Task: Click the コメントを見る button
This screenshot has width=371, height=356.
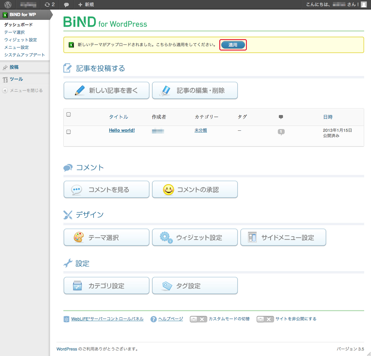Action: click(107, 189)
